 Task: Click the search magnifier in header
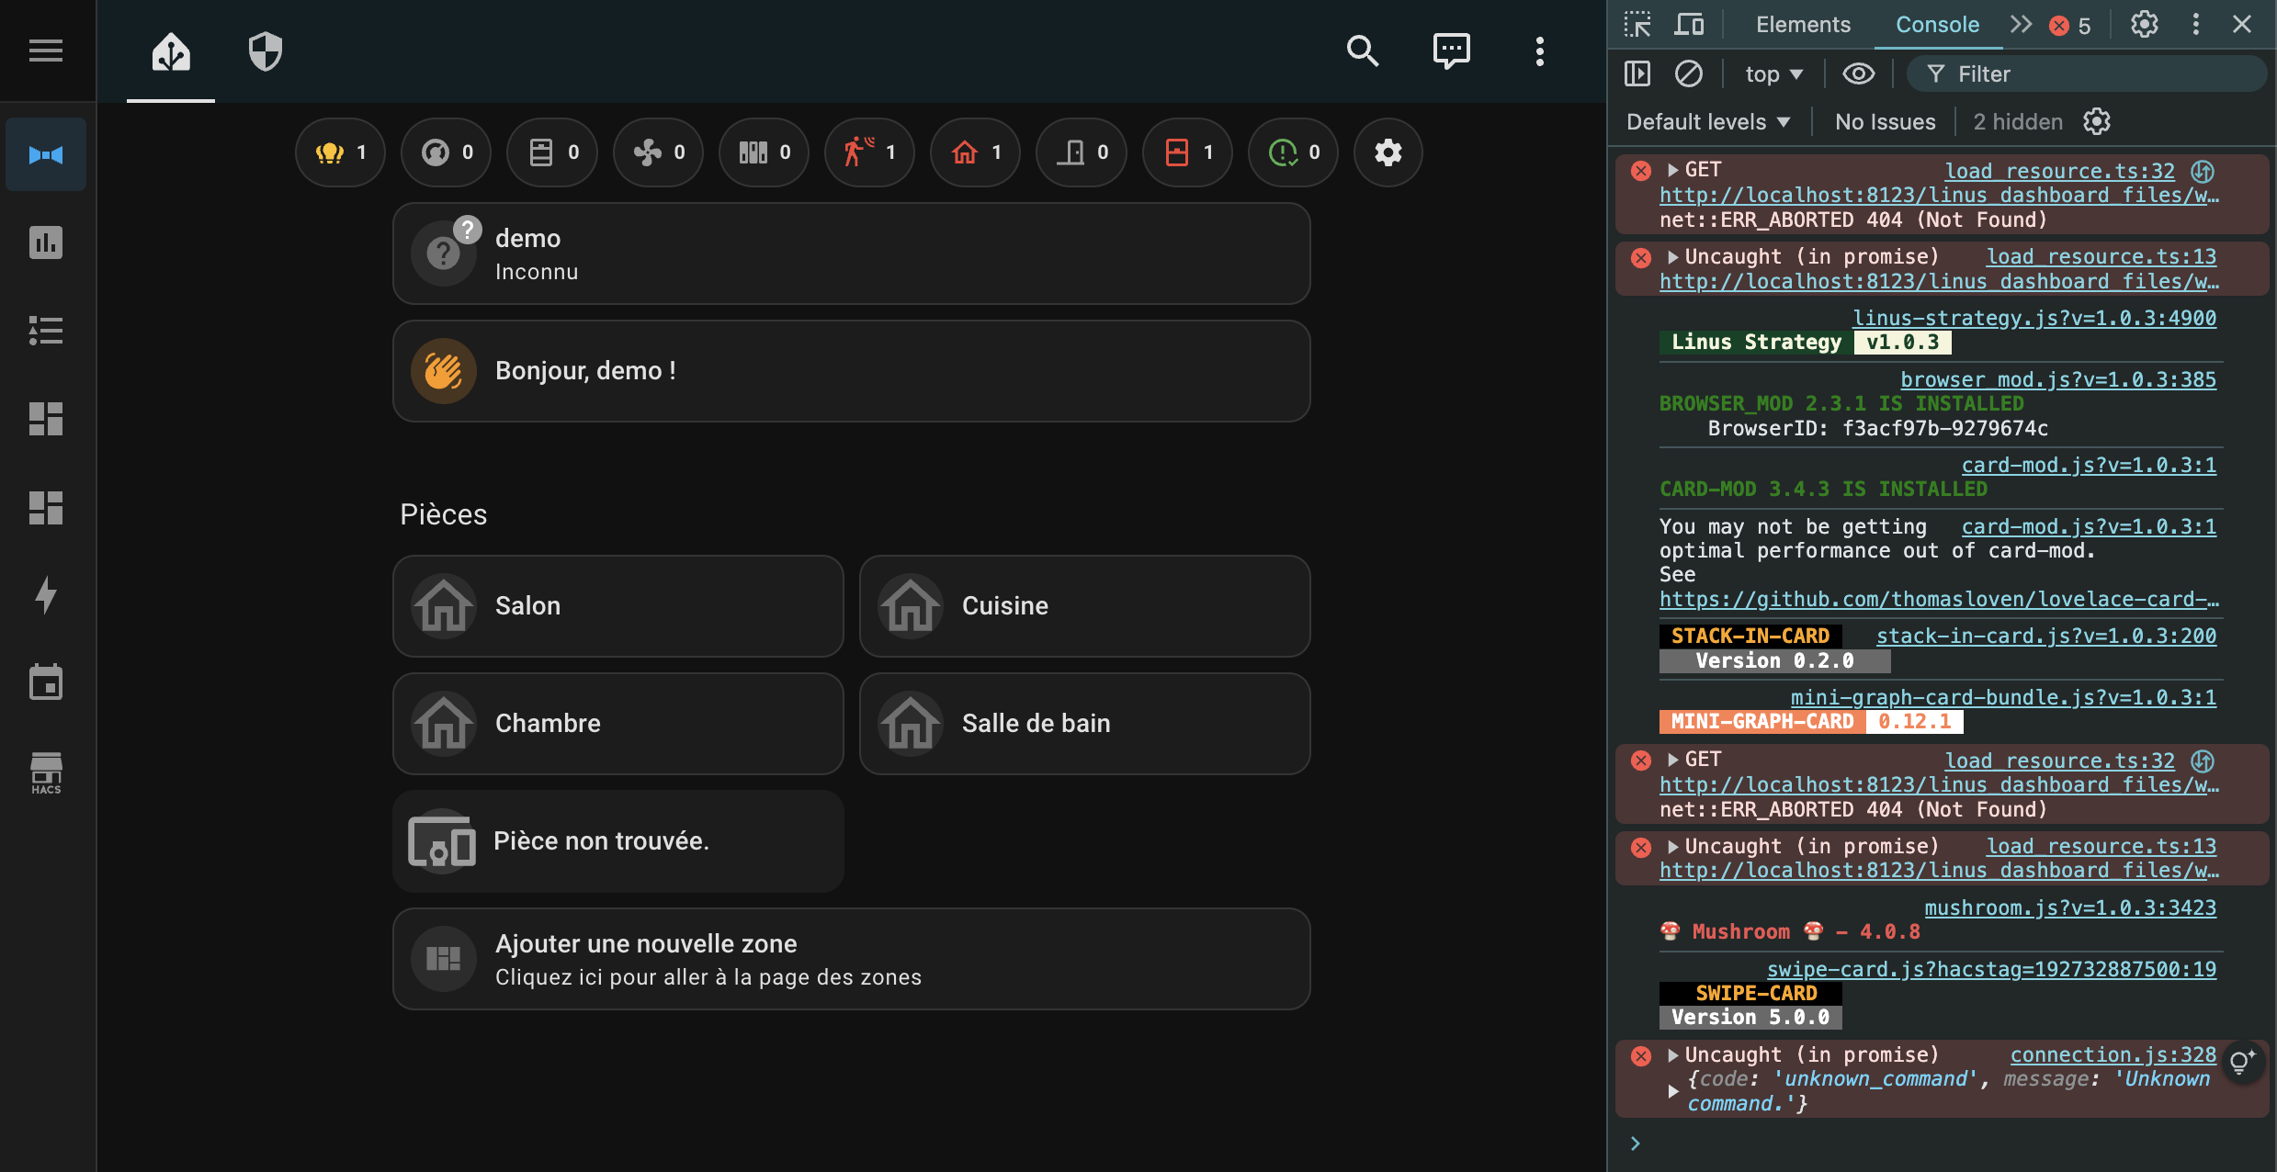(1362, 51)
